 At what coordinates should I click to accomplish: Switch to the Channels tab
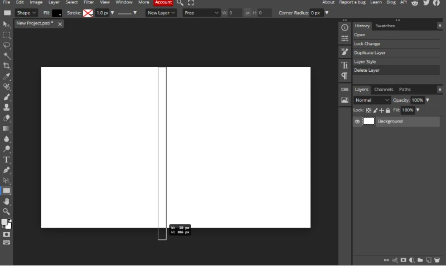click(384, 90)
